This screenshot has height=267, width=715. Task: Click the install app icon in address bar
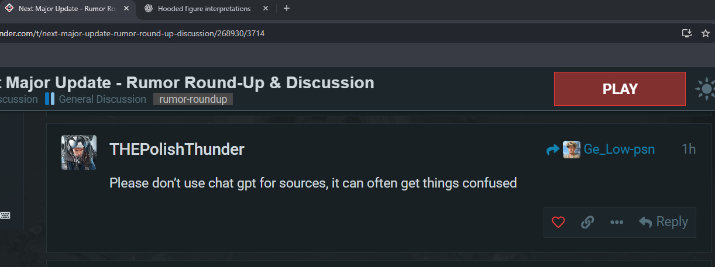point(687,33)
